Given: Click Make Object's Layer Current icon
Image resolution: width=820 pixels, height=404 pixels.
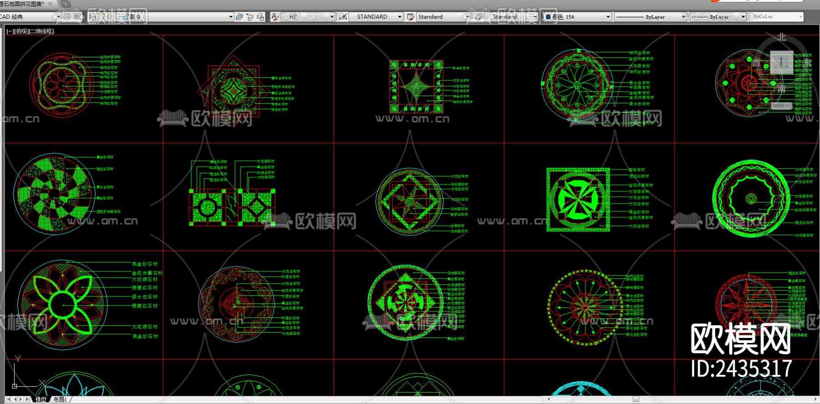Looking at the screenshot, I should [239, 17].
